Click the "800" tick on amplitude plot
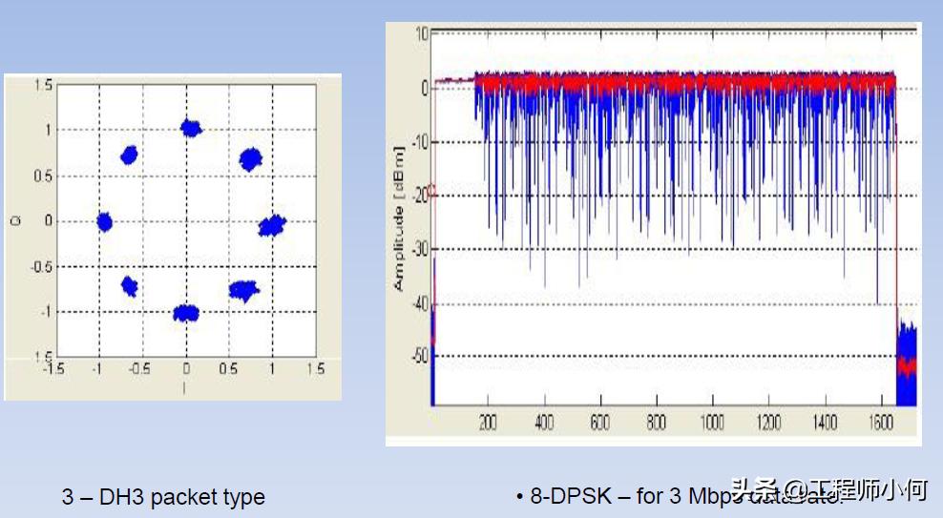The height and width of the screenshot is (518, 943). (x=656, y=423)
